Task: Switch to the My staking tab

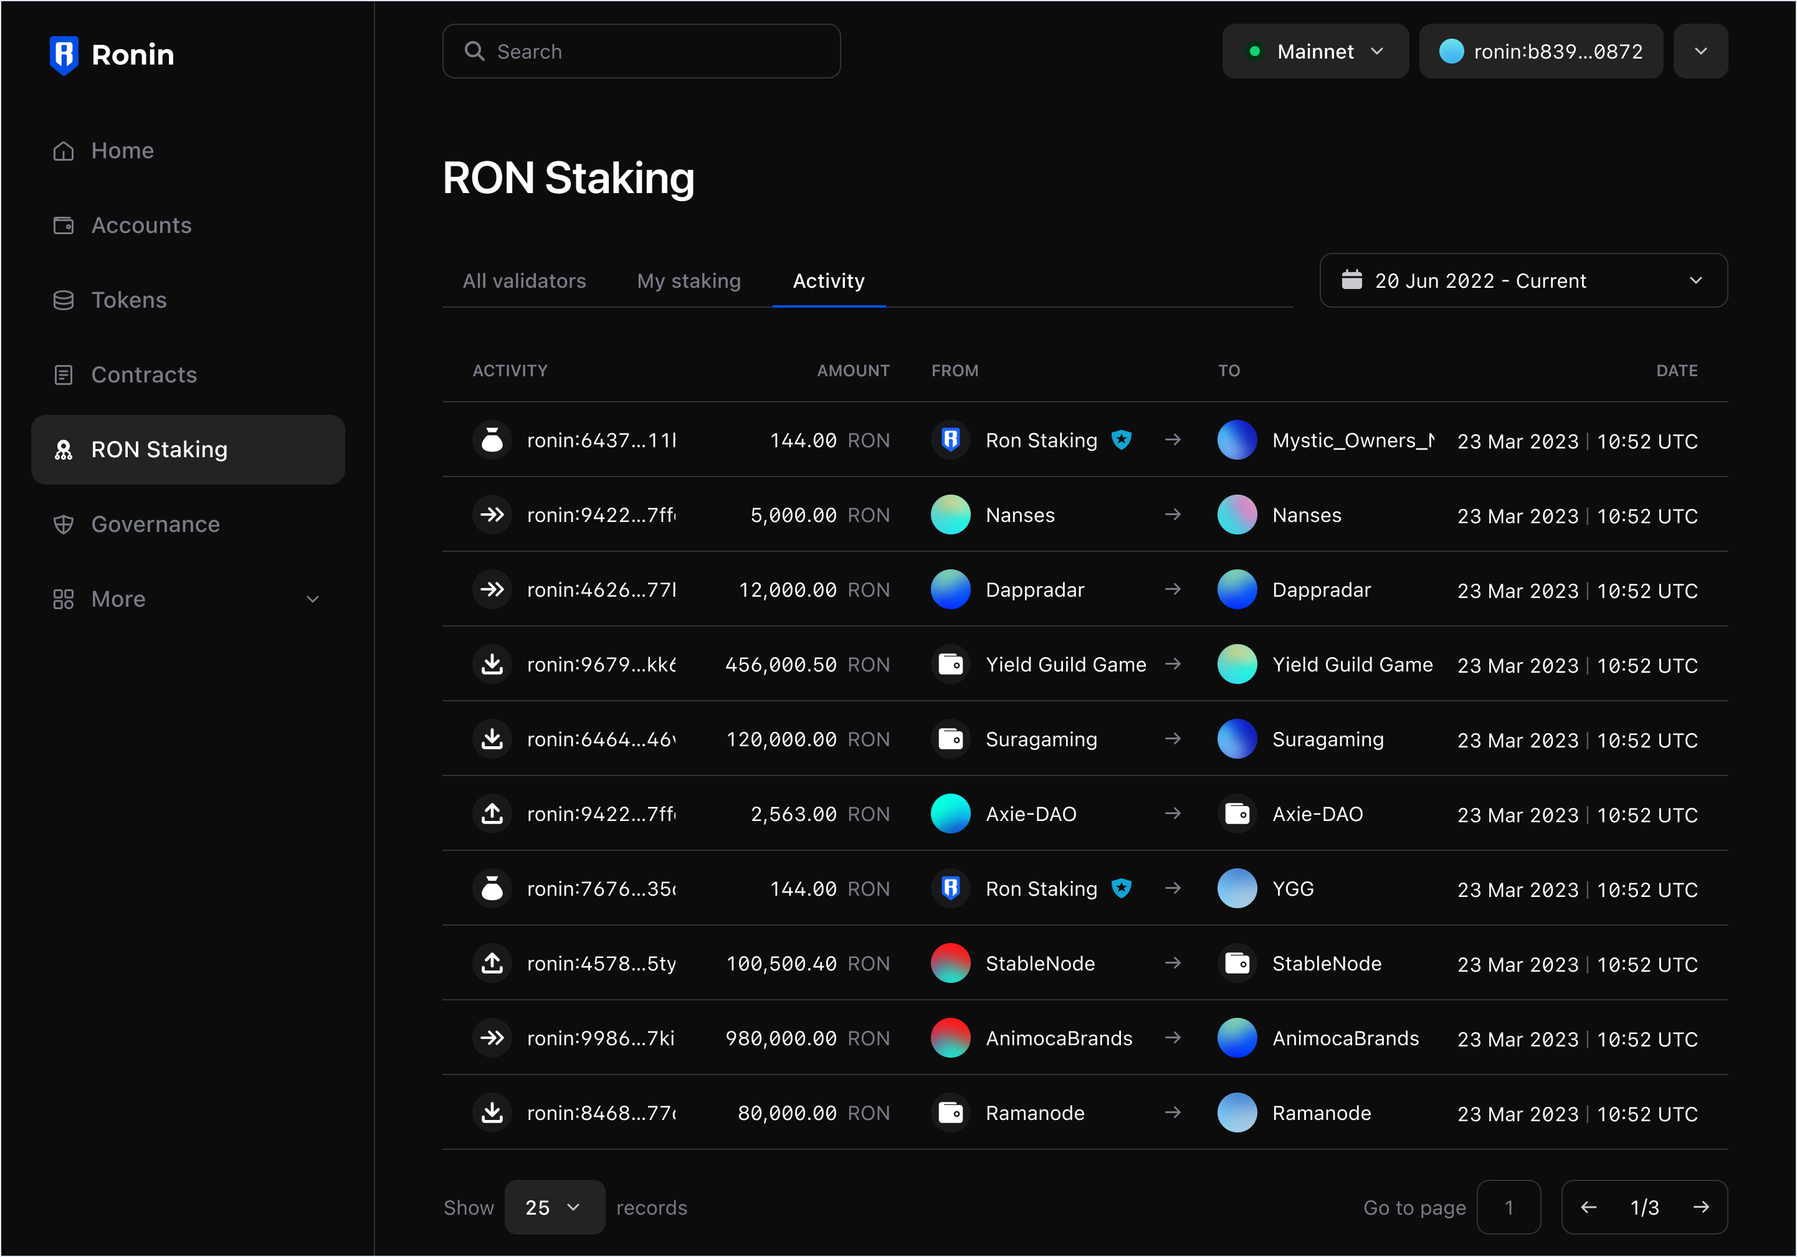Action: point(689,281)
